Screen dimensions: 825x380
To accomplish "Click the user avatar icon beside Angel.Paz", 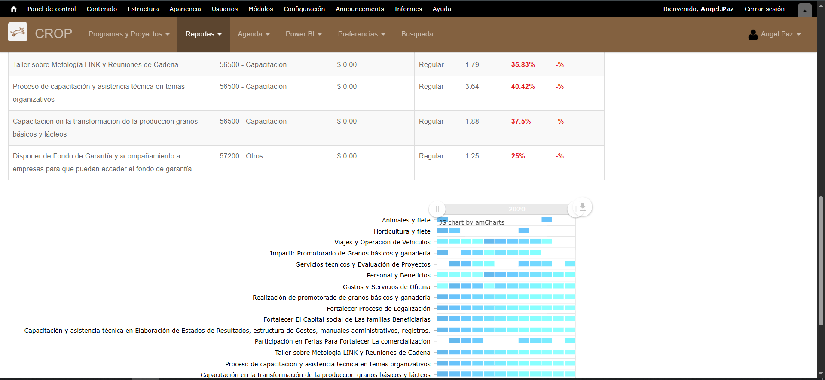I will (x=753, y=34).
